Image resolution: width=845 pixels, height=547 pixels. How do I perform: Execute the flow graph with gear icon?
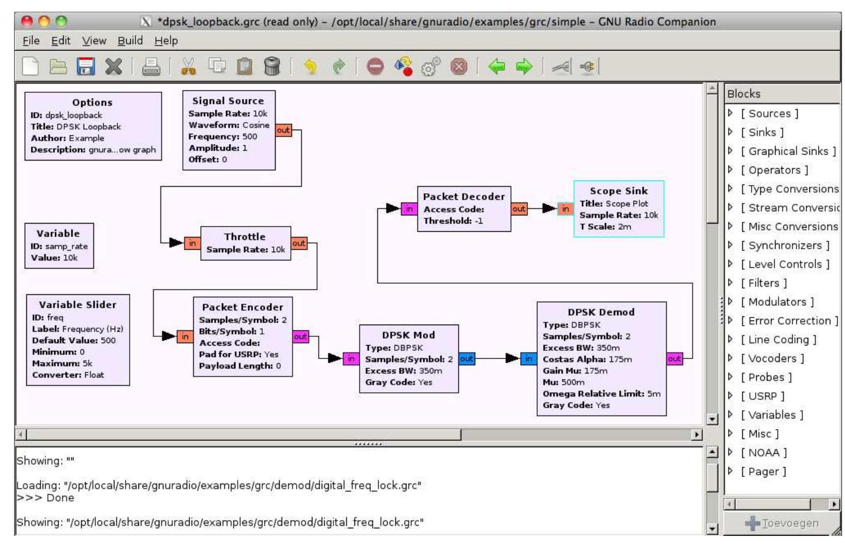pos(431,67)
